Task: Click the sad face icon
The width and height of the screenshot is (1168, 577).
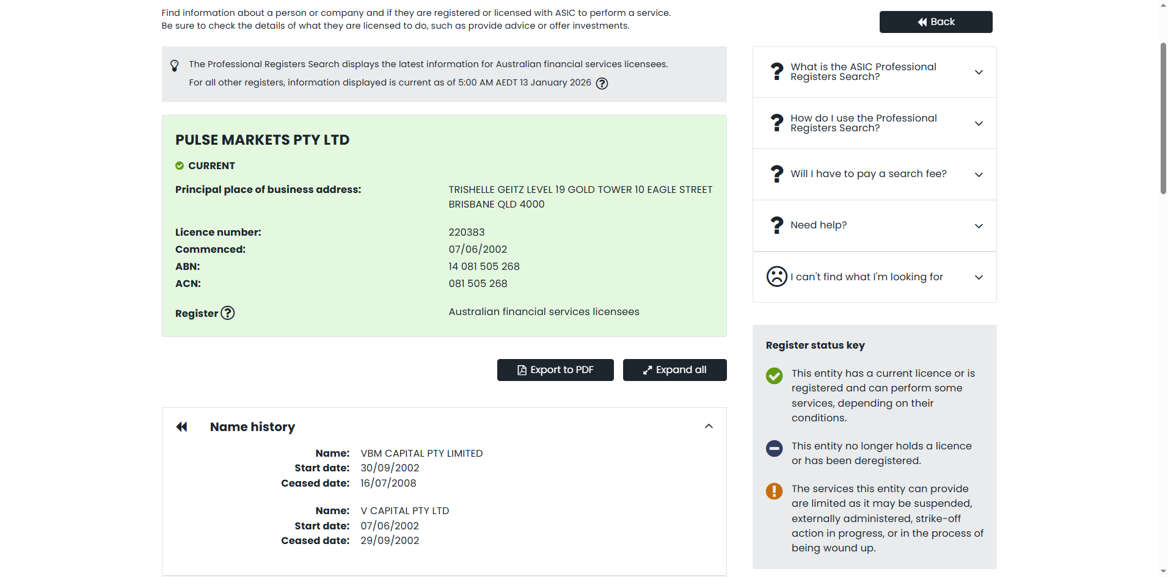Action: click(777, 277)
